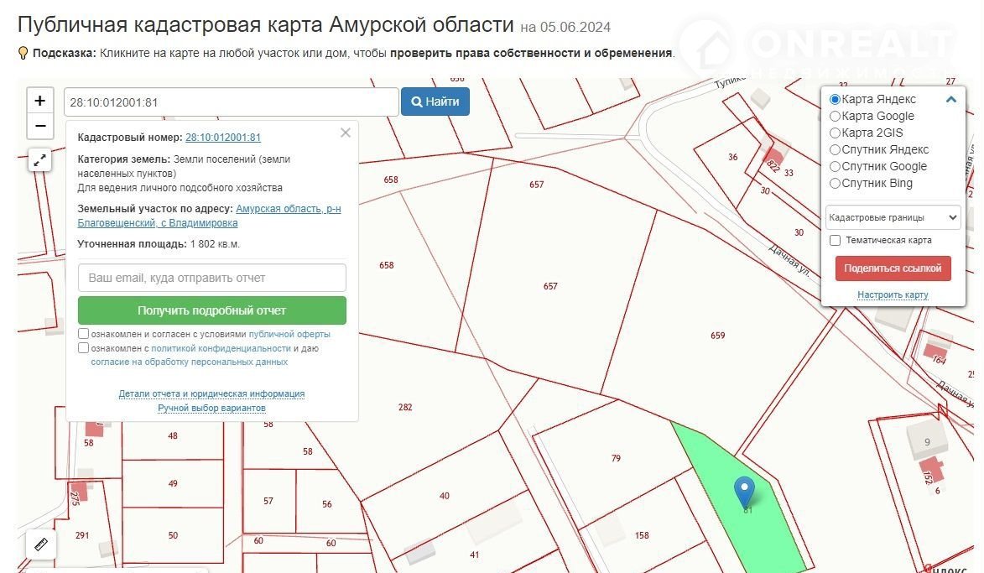Collapse the map layers panel chevron
Image resolution: width=984 pixels, height=573 pixels.
(x=950, y=99)
